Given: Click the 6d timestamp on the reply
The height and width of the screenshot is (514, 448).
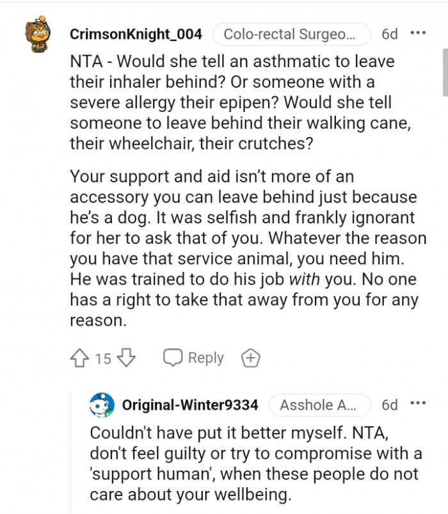Looking at the screenshot, I should pos(389,405).
